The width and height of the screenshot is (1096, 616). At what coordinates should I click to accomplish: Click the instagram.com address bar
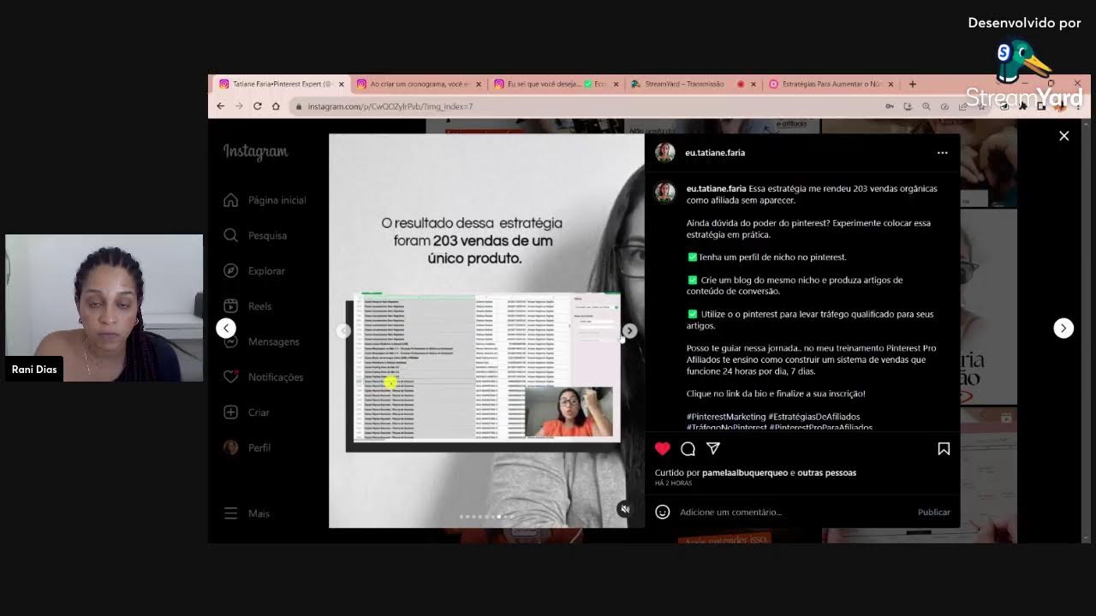[587, 106]
